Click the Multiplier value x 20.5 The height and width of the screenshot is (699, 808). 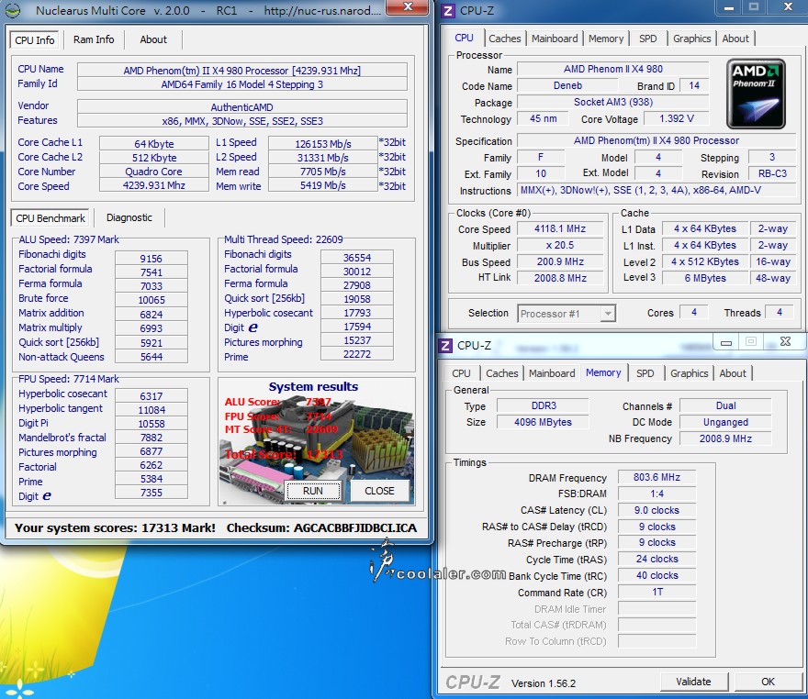point(560,245)
